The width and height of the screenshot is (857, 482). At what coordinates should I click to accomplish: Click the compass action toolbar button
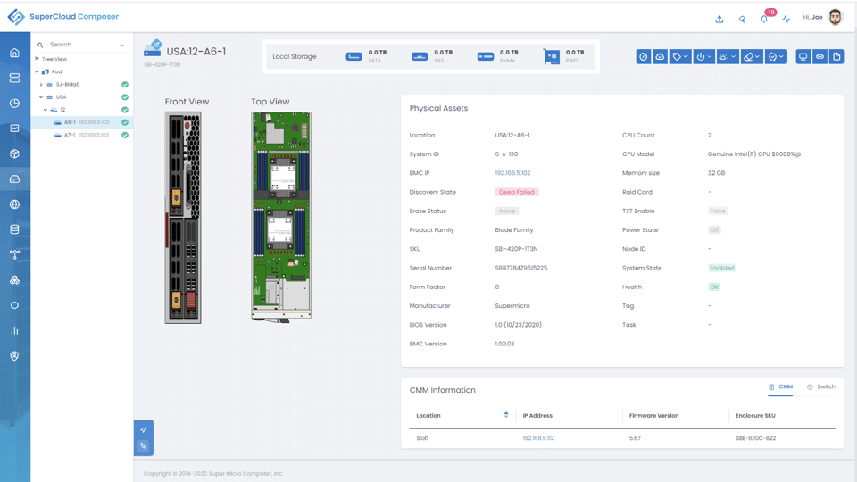(x=644, y=57)
